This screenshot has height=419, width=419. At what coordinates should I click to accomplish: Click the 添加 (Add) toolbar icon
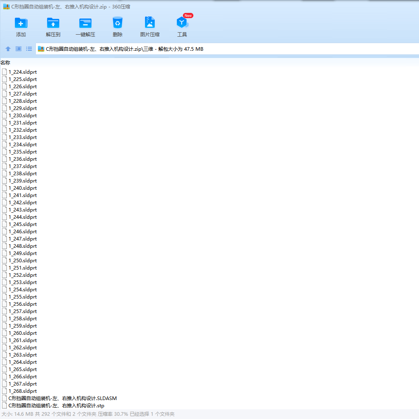pyautogui.click(x=21, y=23)
